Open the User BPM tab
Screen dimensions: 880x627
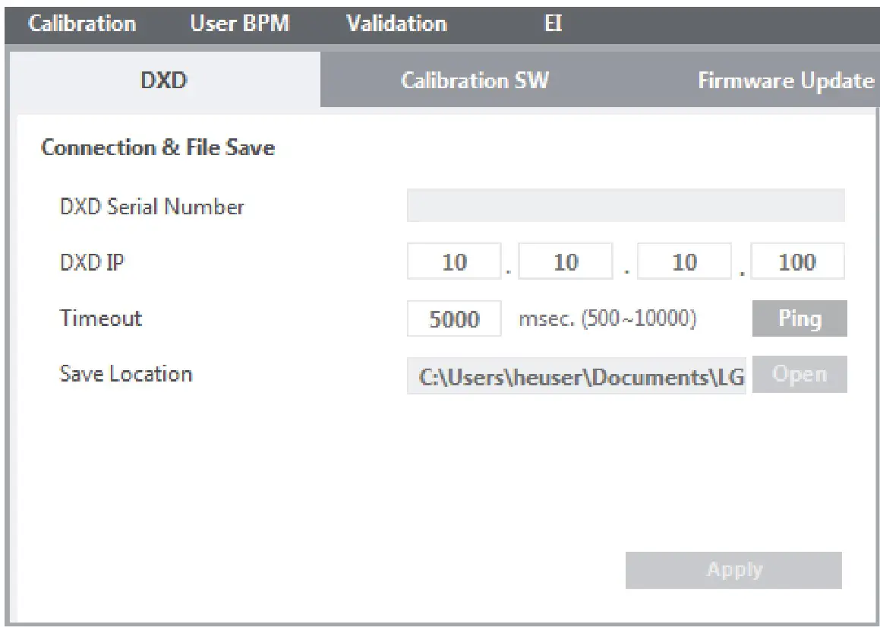(239, 23)
